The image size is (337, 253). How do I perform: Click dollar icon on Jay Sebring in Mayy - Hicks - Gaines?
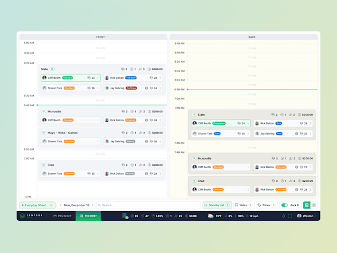click(147, 141)
